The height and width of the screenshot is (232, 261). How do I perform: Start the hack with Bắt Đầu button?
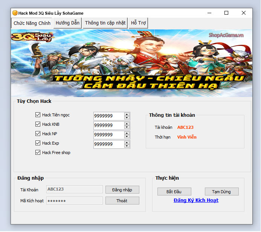pyautogui.click(x=174, y=192)
